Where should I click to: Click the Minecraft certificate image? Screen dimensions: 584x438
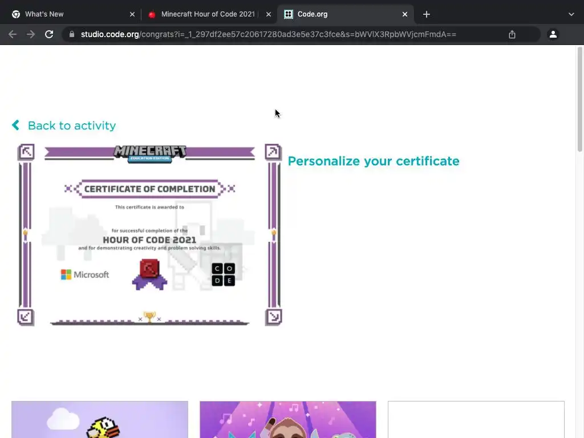coord(149,234)
